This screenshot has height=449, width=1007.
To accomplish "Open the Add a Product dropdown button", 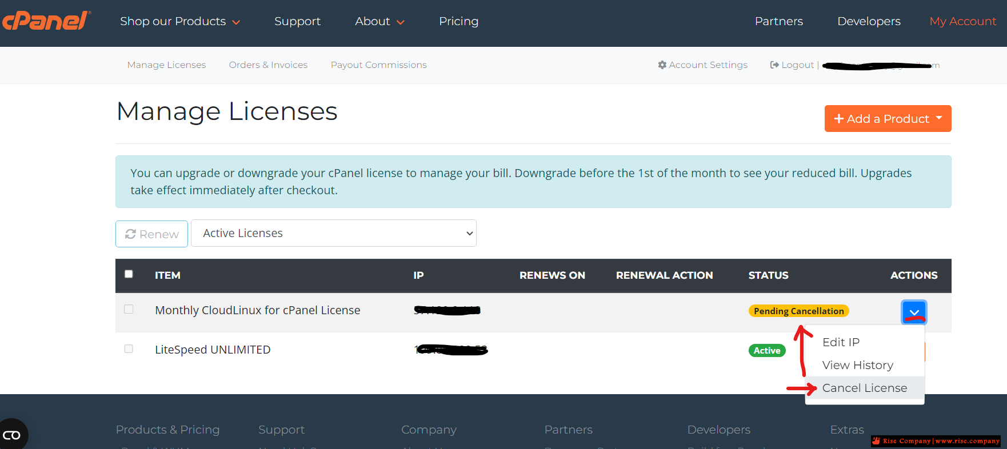I will [888, 118].
